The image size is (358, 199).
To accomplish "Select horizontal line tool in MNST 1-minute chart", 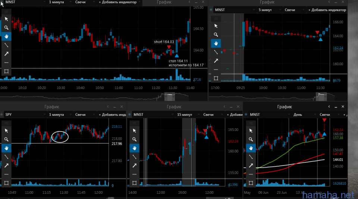I will (6, 62).
